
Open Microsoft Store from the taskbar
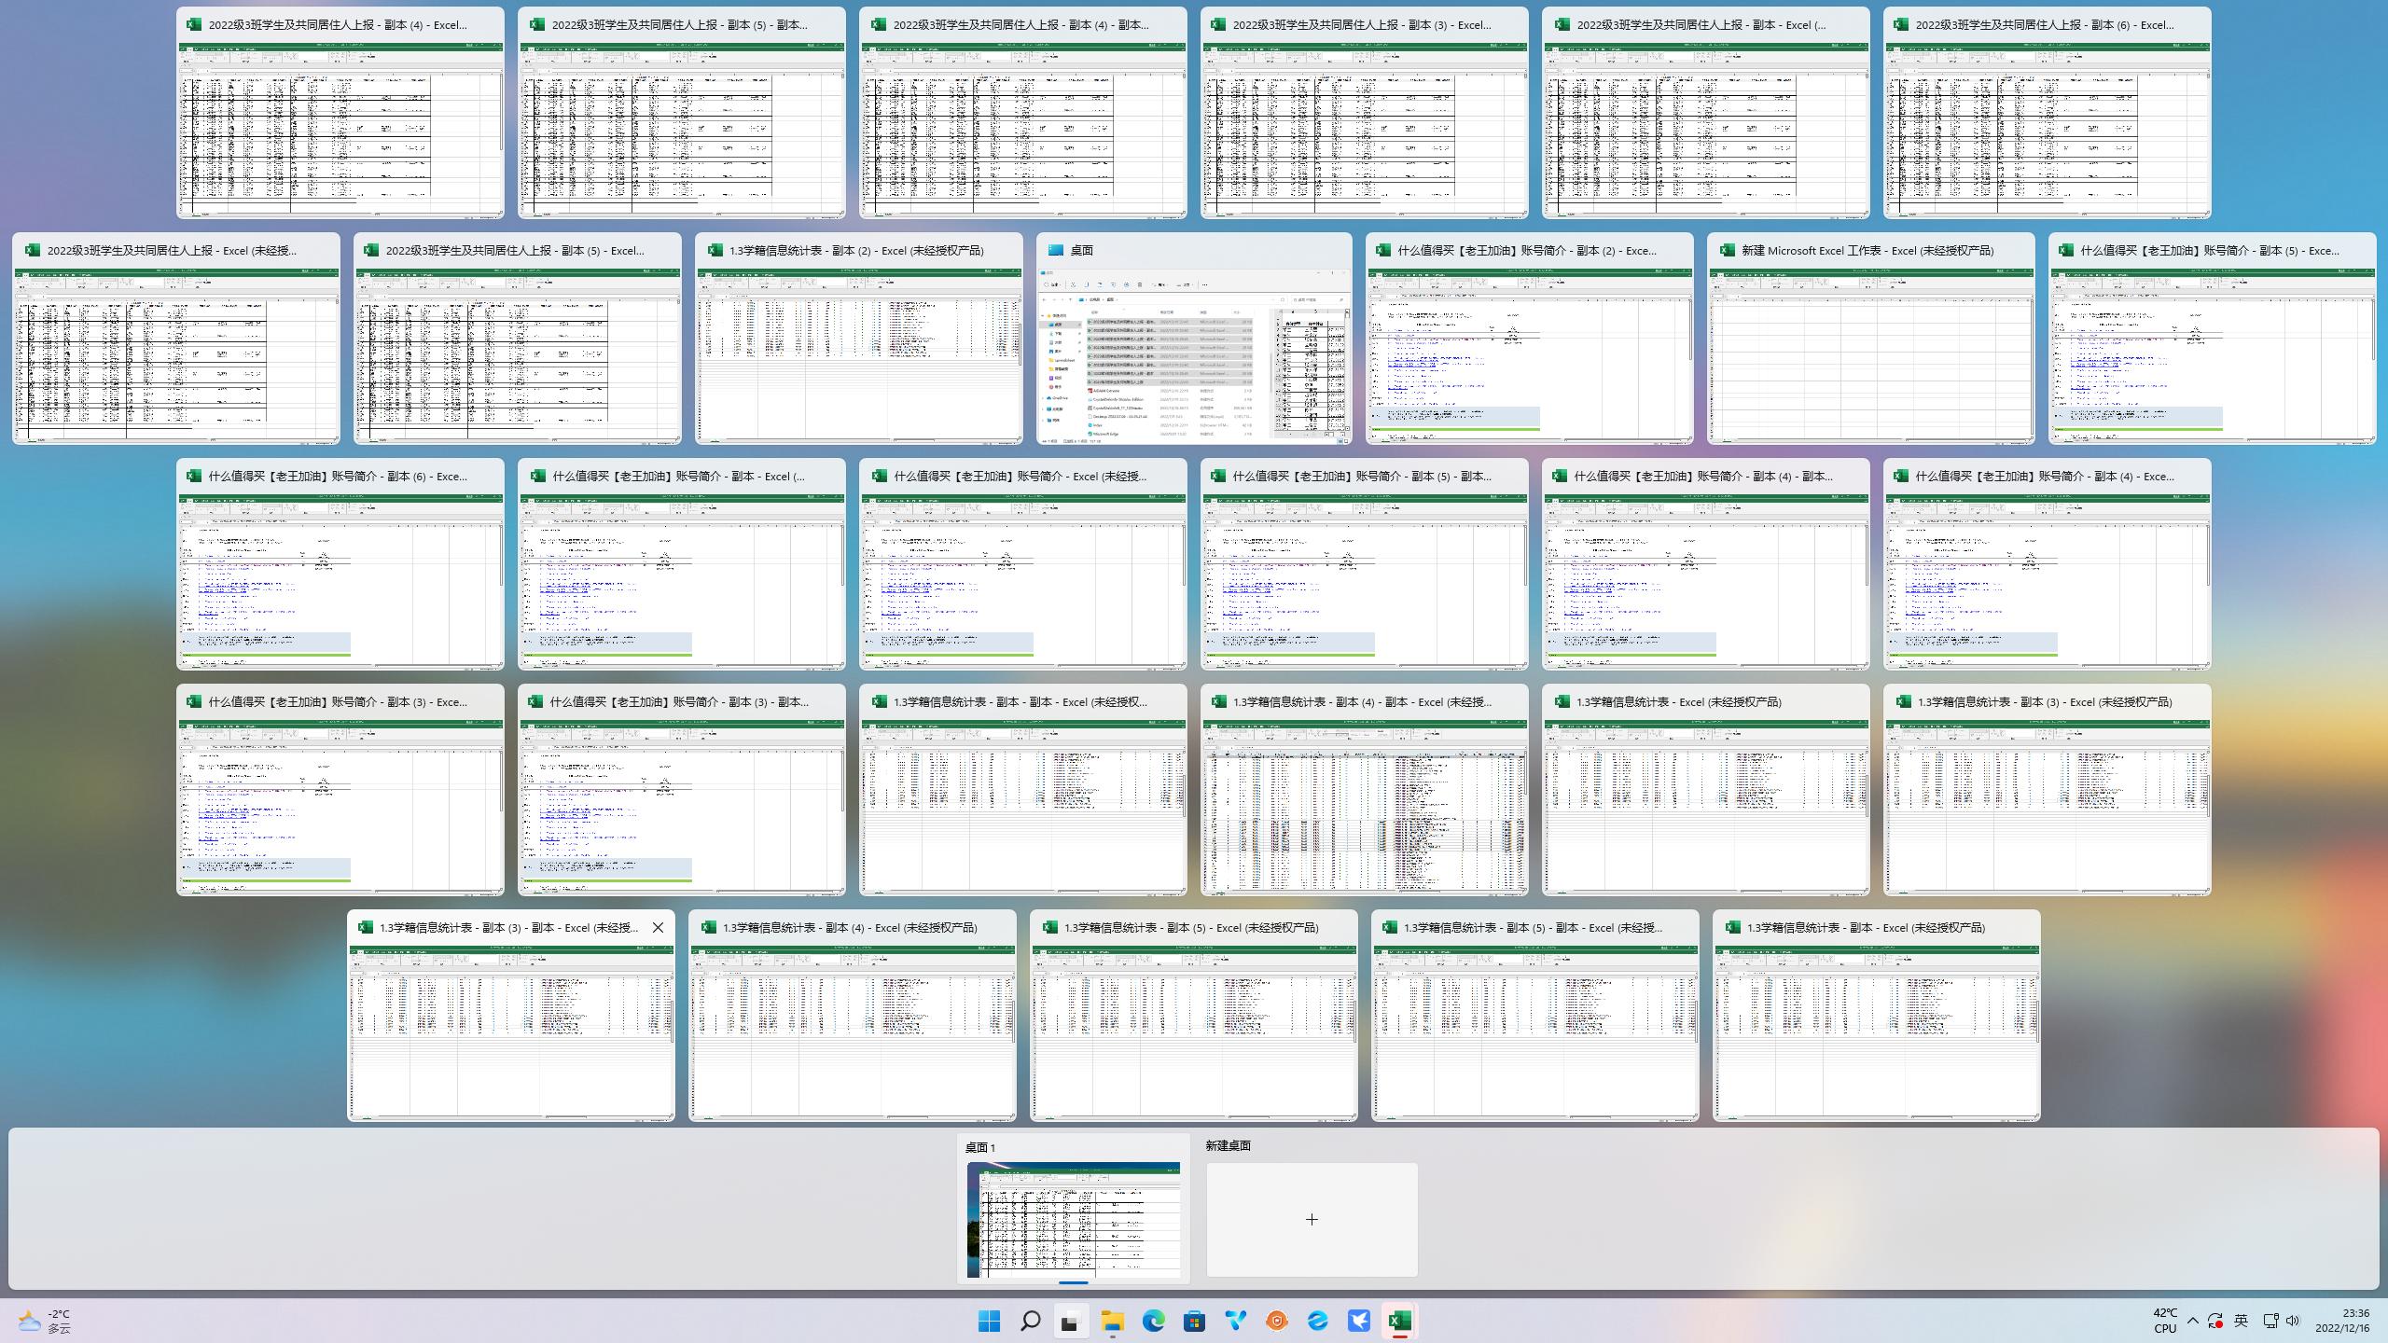1194,1321
